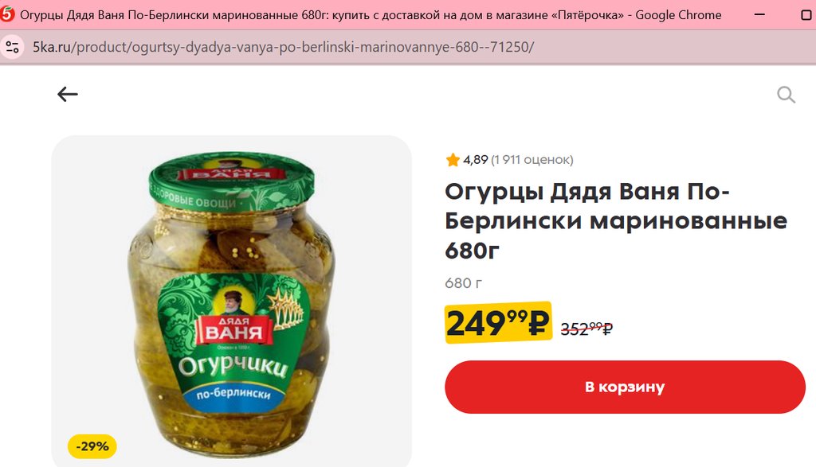The width and height of the screenshot is (816, 467).
Task: Click the crossed-out 352.99 ₽ old price
Action: (586, 329)
